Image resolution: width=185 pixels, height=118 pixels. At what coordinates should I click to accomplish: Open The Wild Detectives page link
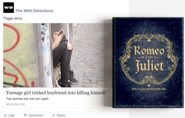pyautogui.click(x=34, y=11)
